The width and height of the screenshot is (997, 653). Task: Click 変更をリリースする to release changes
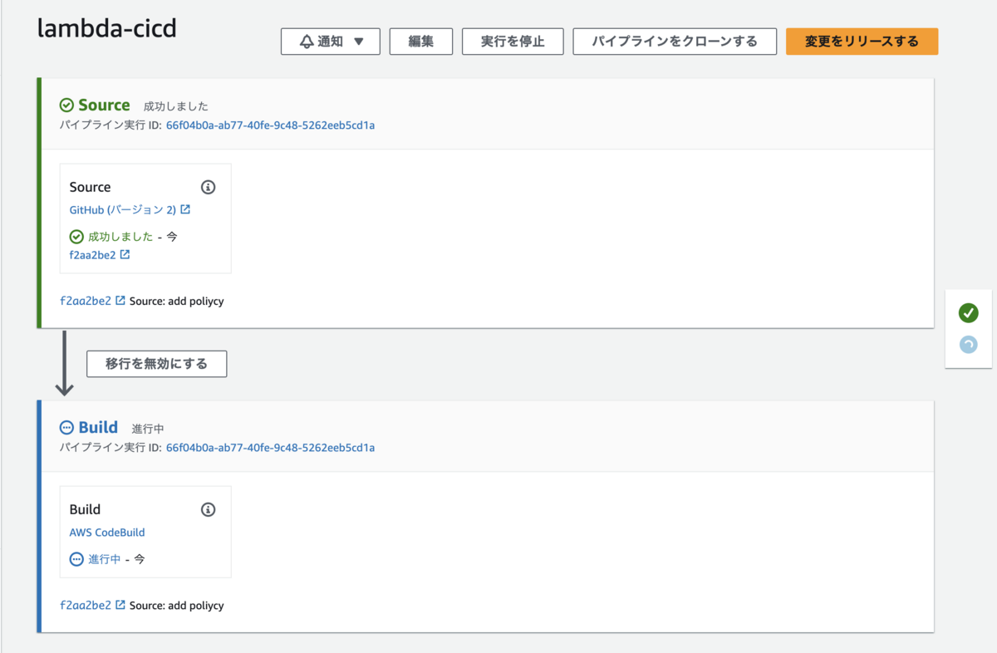(862, 41)
